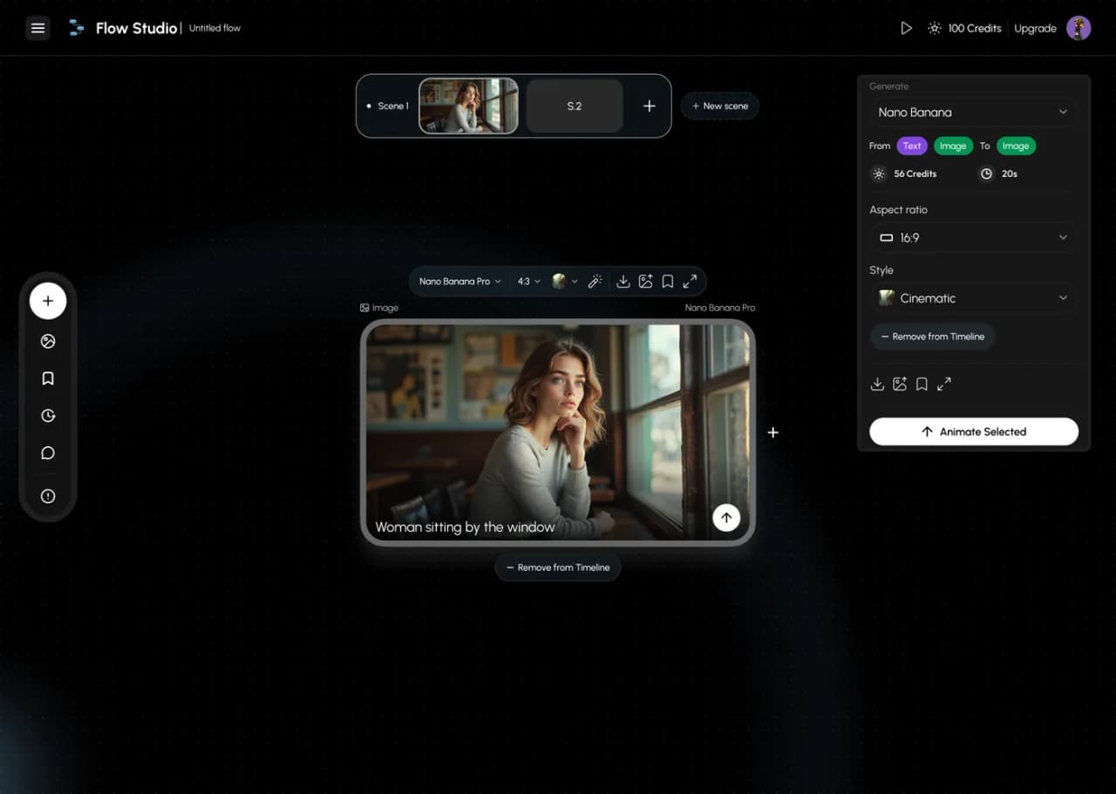Click 'Woman sitting by the window' caption
1116x794 pixels.
[x=465, y=526]
